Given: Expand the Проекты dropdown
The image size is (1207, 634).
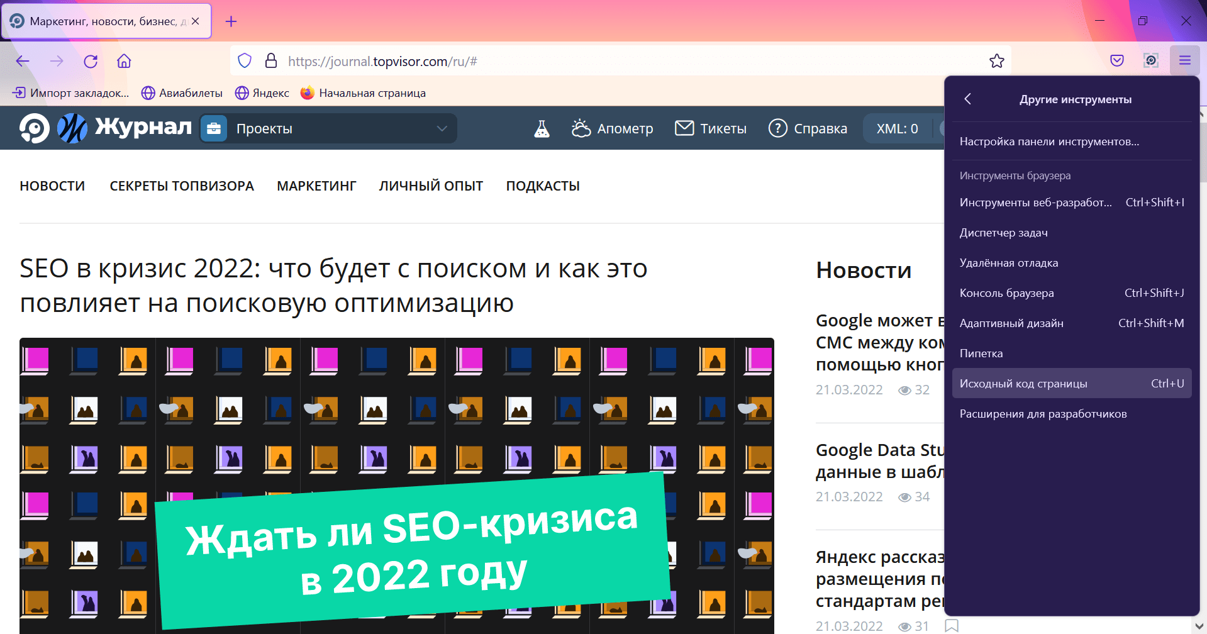Looking at the screenshot, I should click(x=442, y=128).
